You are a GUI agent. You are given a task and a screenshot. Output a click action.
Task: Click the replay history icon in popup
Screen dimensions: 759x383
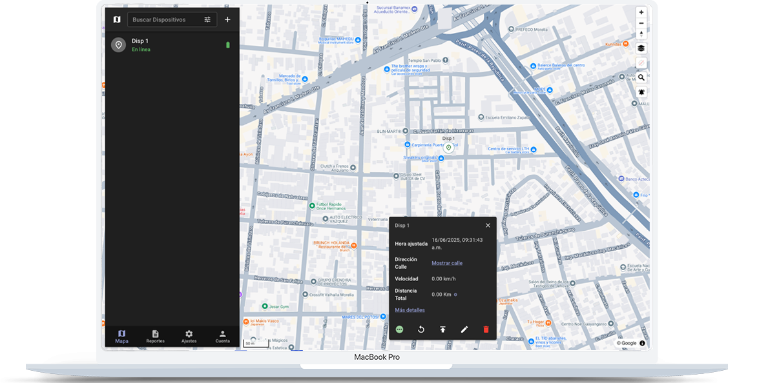421,329
